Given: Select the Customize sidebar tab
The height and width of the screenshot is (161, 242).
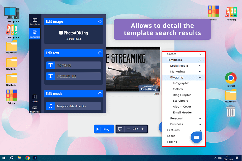Looking at the screenshot, I should (35, 34).
